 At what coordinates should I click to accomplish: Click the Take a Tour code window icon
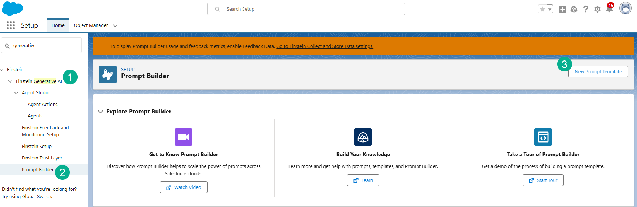[x=543, y=137]
